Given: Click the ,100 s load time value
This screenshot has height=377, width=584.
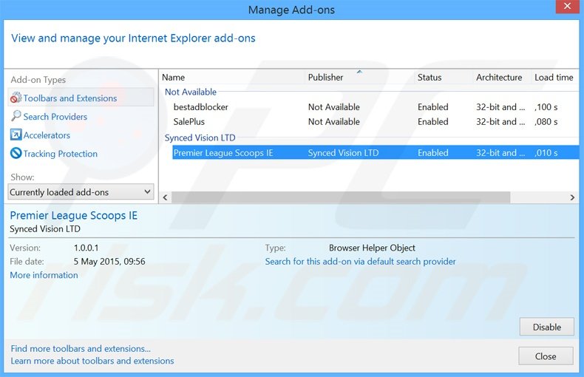Looking at the screenshot, I should coord(546,107).
